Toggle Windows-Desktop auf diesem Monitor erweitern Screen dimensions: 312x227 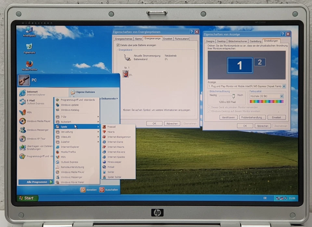[209, 111]
